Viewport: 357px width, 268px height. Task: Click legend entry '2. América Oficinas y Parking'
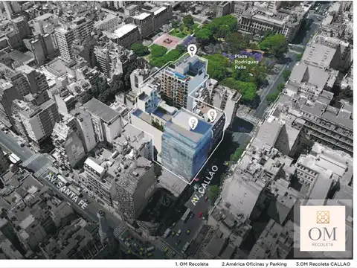tap(254, 264)
